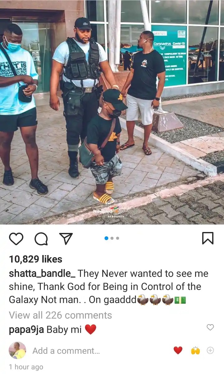Tap the 1 hour ago timestamp

pos(26,367)
